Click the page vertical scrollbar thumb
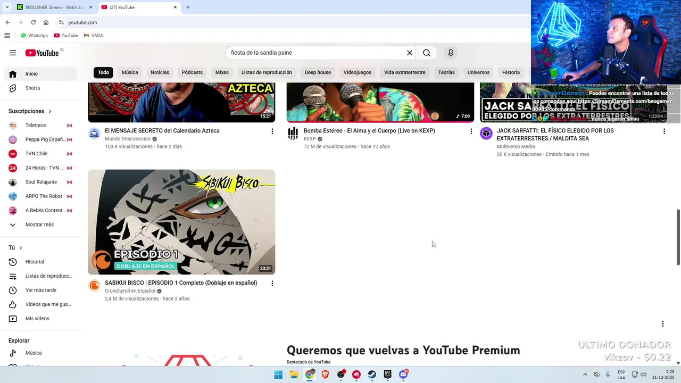This screenshot has height=383, width=681. (x=678, y=237)
